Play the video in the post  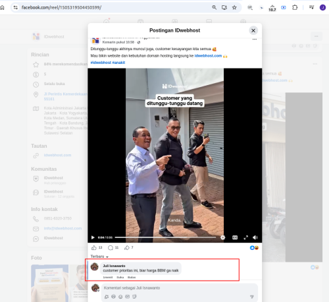click(x=93, y=237)
